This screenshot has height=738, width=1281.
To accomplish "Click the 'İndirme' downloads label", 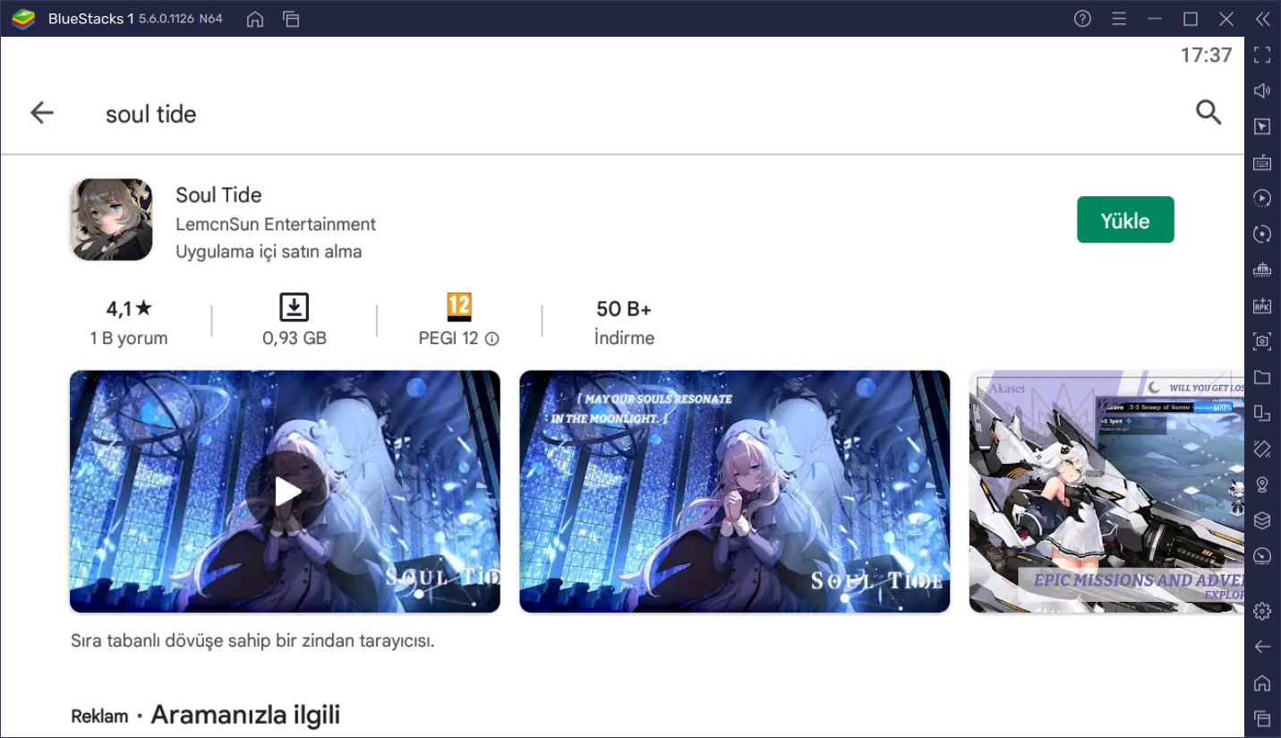I will pyautogui.click(x=624, y=339).
